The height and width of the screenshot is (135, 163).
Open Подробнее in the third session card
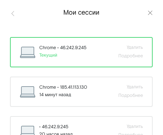coord(131,134)
